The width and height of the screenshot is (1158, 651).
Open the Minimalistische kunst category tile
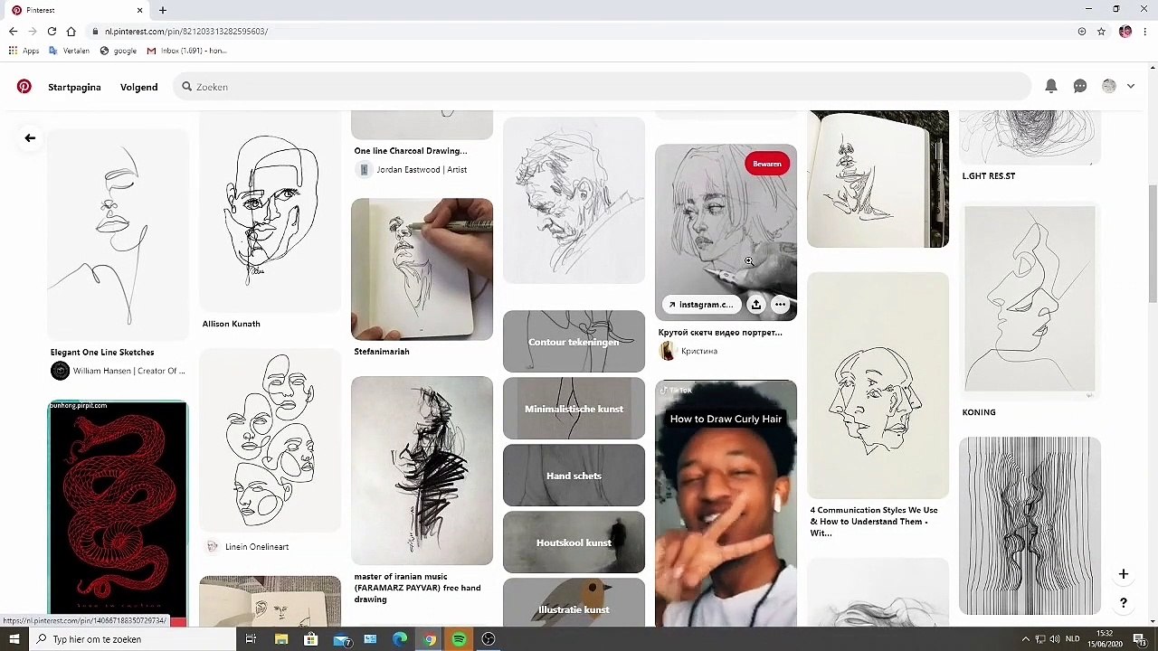tap(574, 409)
